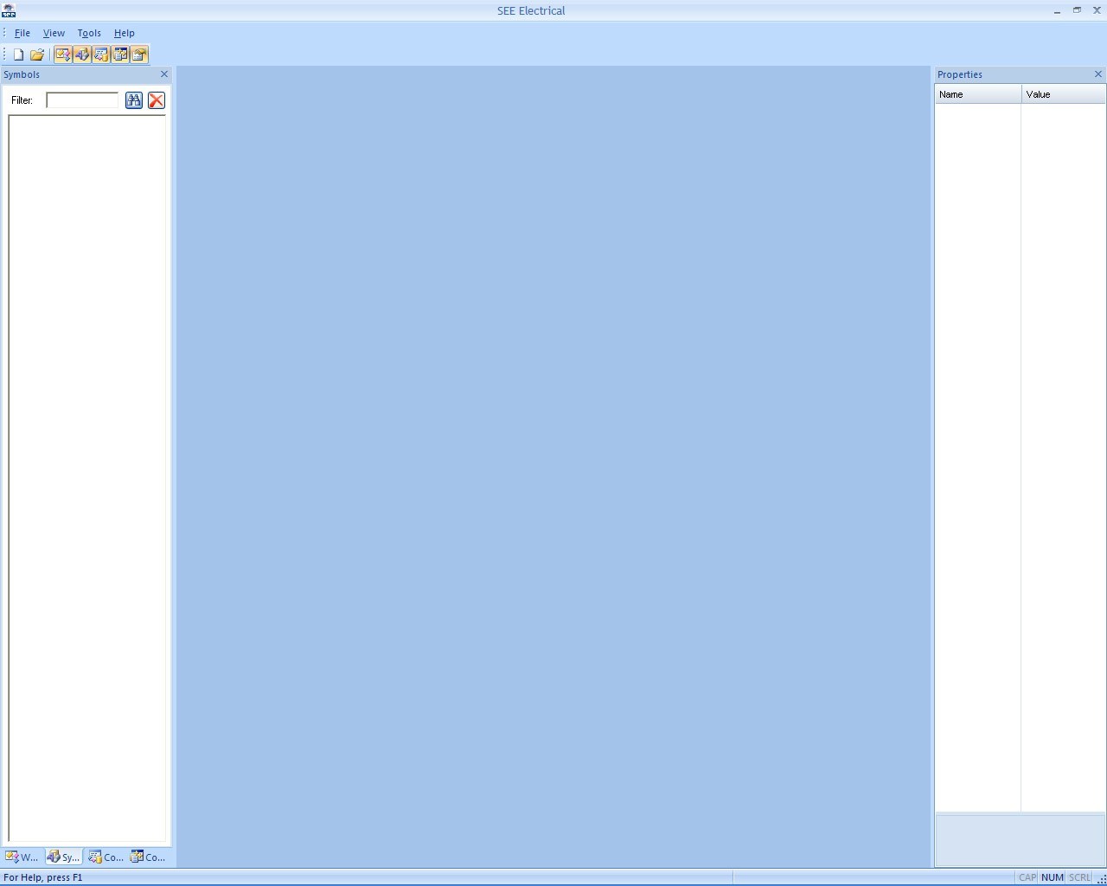Click the SCRL indicator in status bar
This screenshot has height=886, width=1107.
click(1079, 877)
